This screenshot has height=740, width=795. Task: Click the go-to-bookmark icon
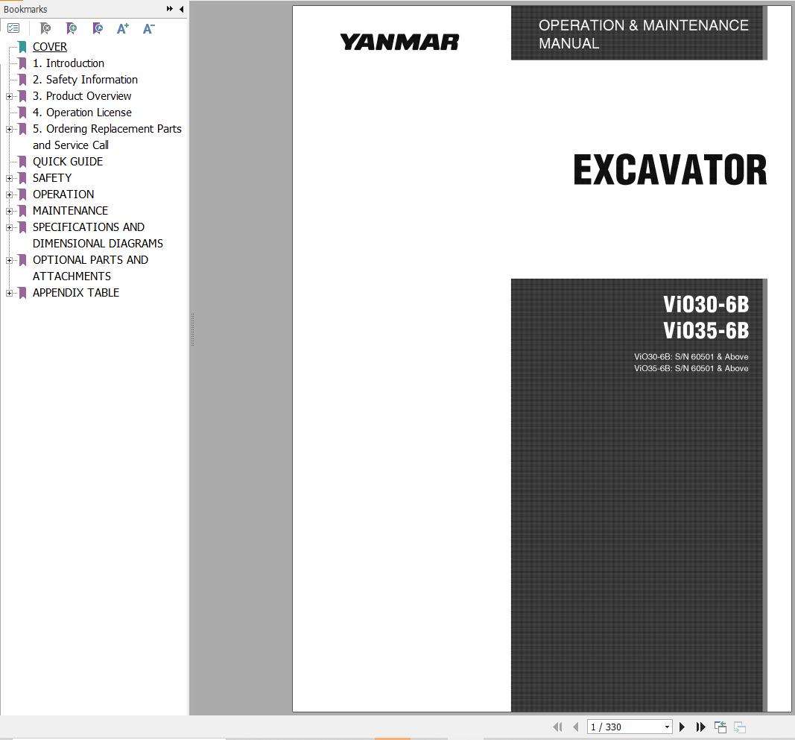pos(97,28)
